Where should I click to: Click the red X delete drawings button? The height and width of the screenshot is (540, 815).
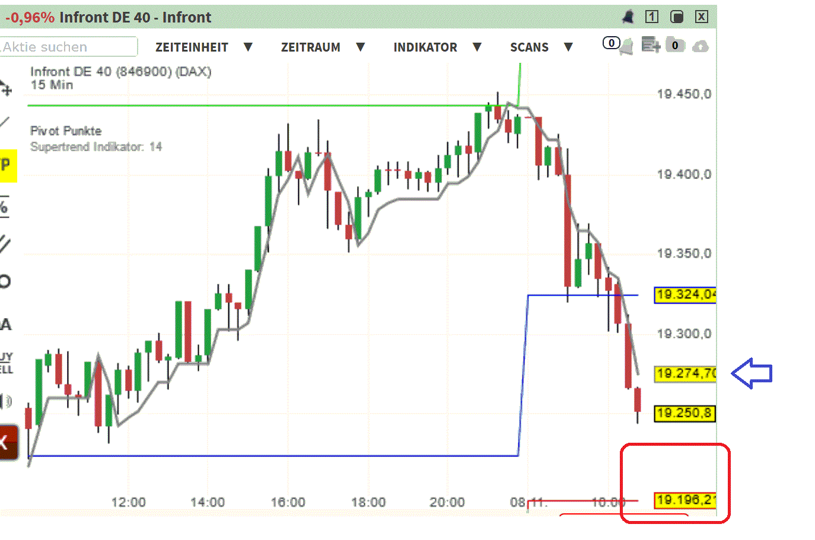[x=9, y=442]
